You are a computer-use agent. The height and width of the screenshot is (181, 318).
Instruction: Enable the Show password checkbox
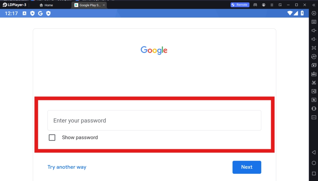point(52,138)
